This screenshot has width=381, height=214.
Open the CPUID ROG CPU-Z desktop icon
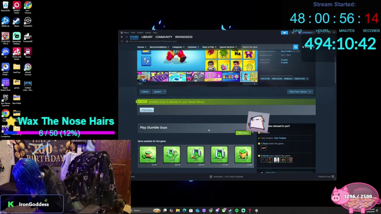pos(5,38)
